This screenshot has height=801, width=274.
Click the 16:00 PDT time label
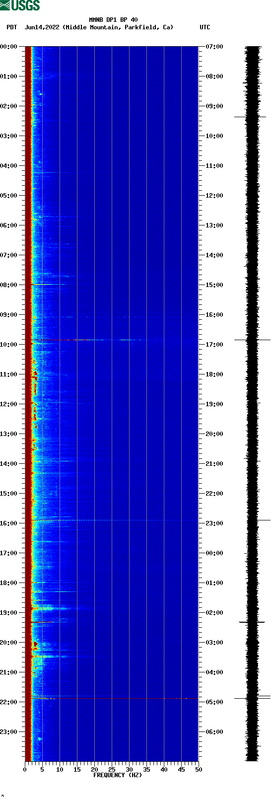coord(8,523)
